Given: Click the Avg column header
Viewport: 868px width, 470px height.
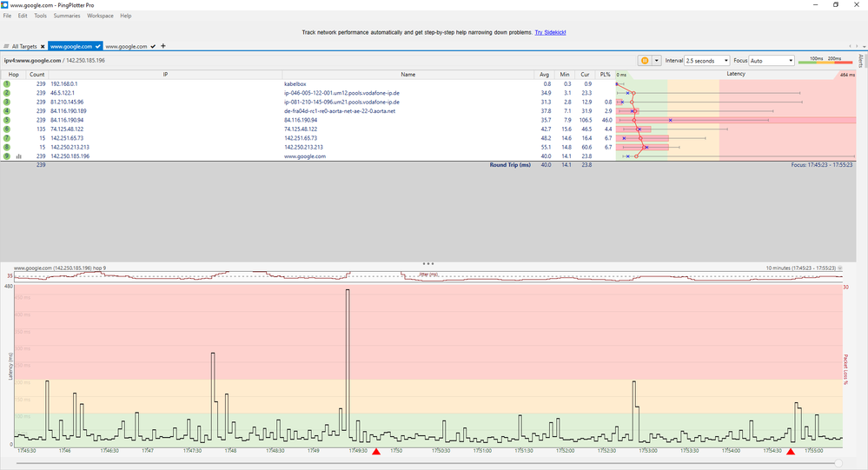Looking at the screenshot, I should tap(544, 74).
